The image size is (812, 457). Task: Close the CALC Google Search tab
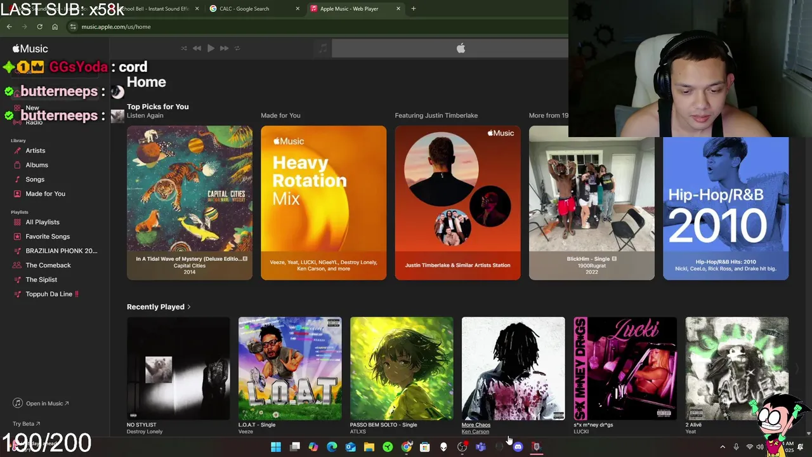[297, 9]
